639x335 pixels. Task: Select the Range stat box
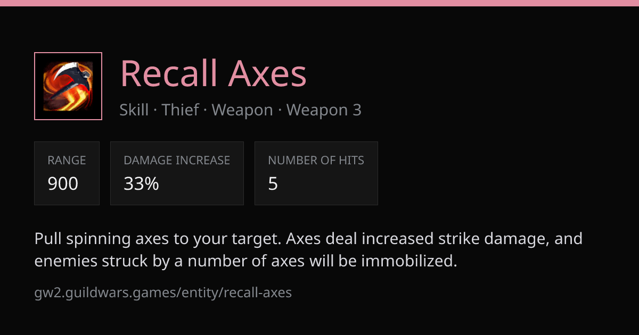(x=67, y=173)
